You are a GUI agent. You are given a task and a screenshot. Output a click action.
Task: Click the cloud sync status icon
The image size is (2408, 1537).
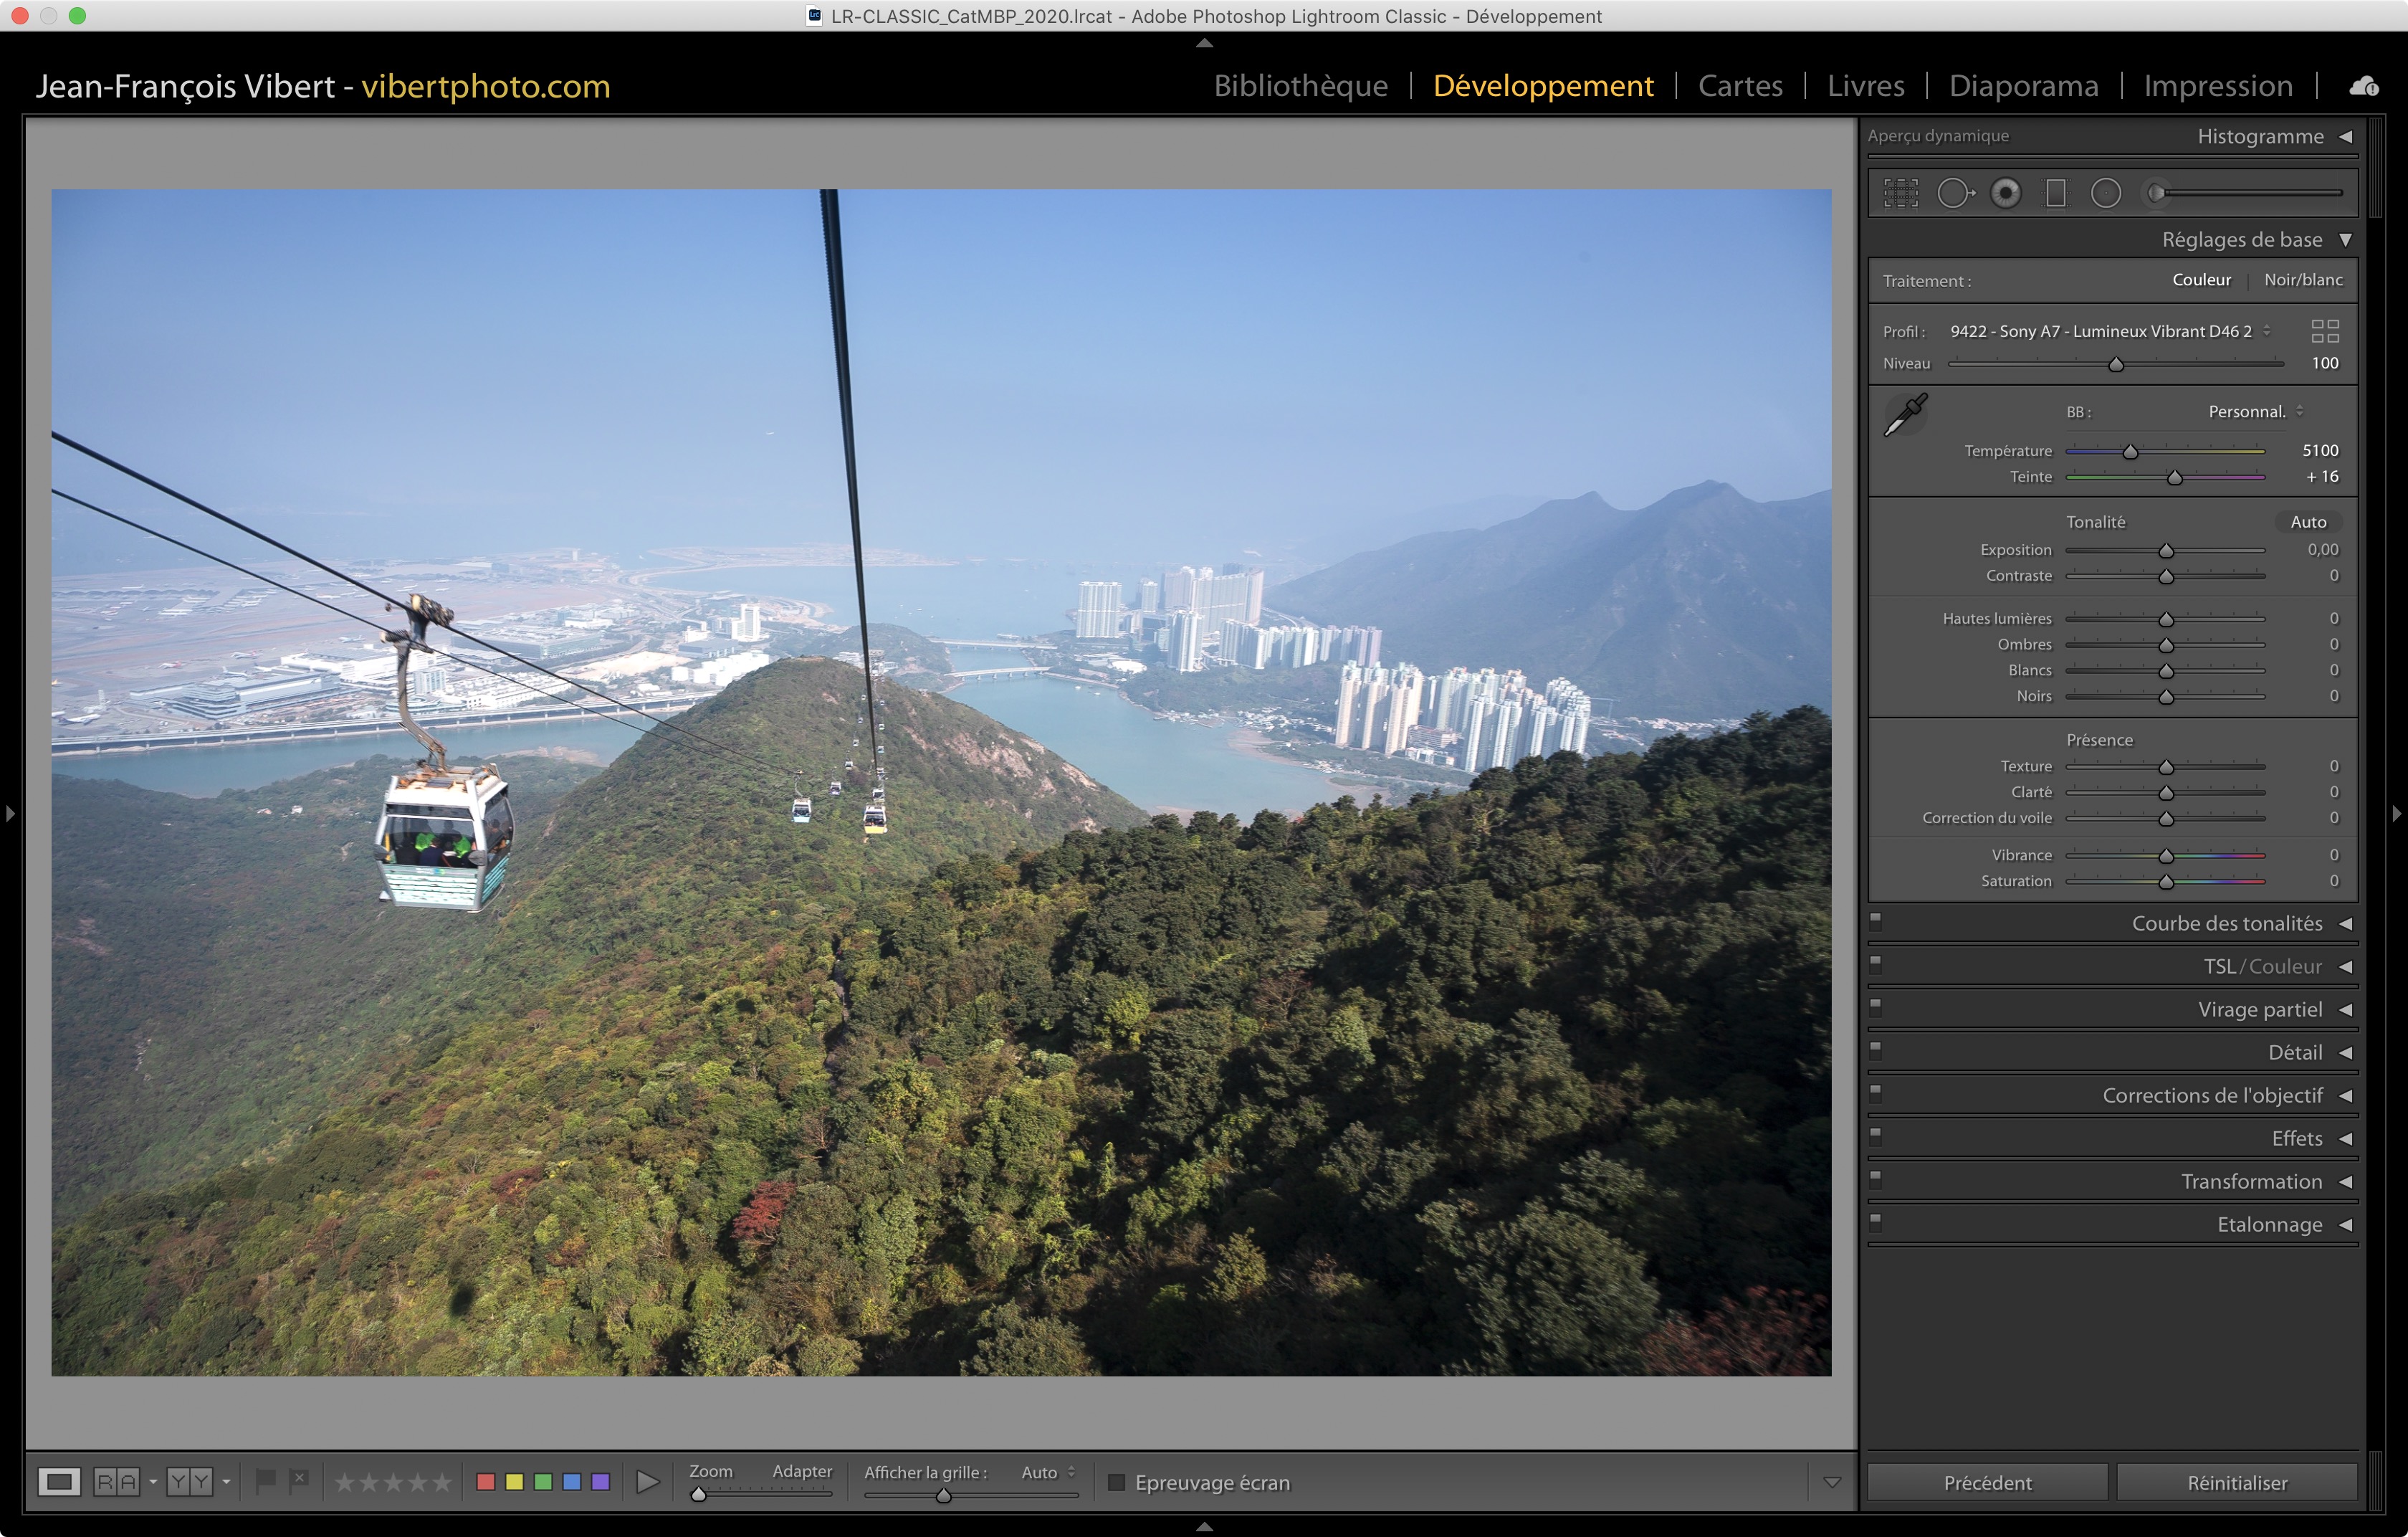(2364, 87)
